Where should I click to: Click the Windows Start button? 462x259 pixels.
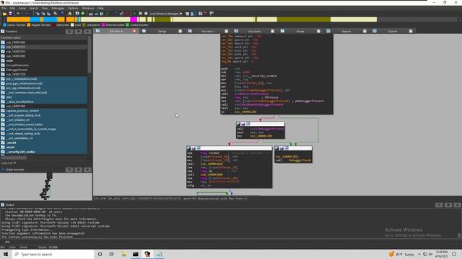(6, 254)
